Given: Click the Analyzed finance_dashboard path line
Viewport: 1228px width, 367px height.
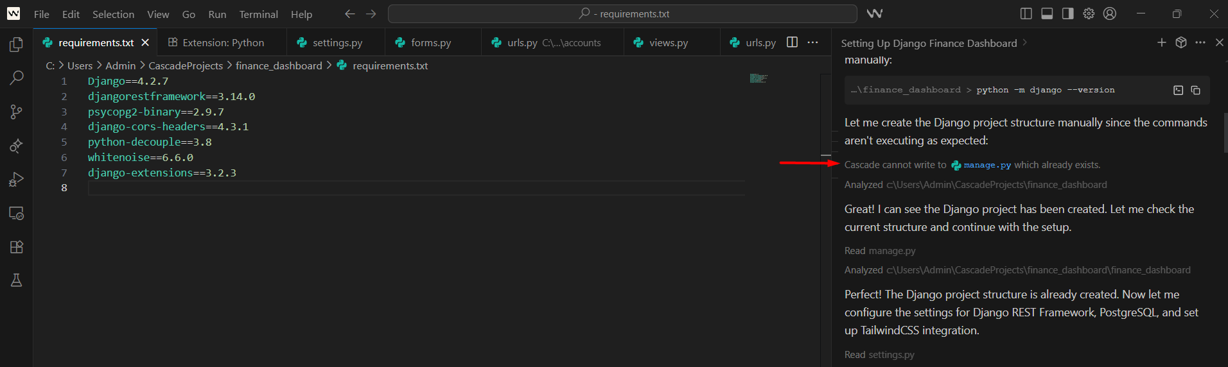Looking at the screenshot, I should click(976, 185).
